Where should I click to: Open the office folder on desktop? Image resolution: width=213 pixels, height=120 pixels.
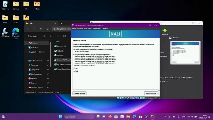coord(37,5)
